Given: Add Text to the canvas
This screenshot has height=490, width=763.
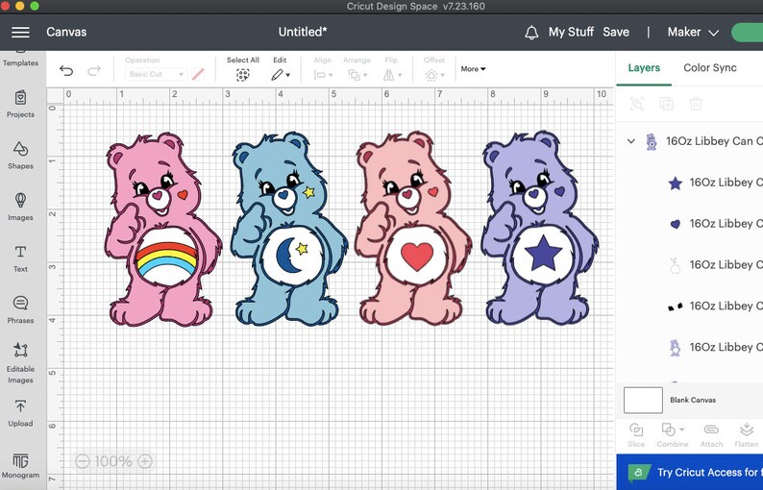Looking at the screenshot, I should (x=20, y=258).
